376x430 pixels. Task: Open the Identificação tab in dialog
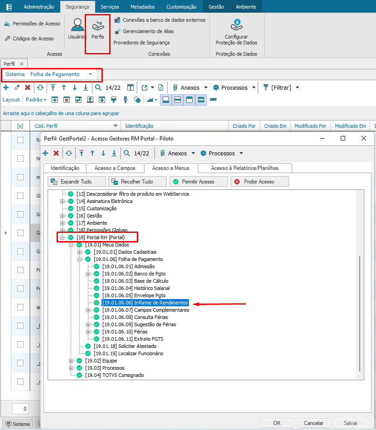point(65,168)
